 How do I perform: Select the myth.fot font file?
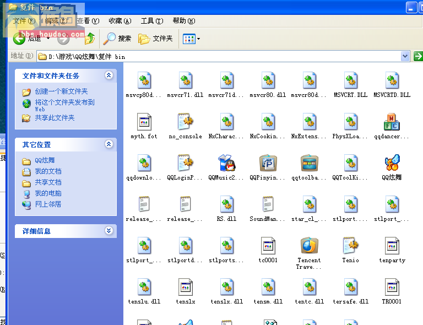click(144, 122)
